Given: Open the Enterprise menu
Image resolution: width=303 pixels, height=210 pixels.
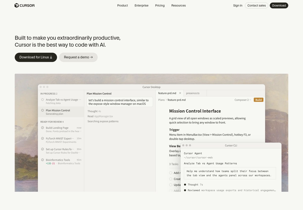Looking at the screenshot, I should [141, 6].
